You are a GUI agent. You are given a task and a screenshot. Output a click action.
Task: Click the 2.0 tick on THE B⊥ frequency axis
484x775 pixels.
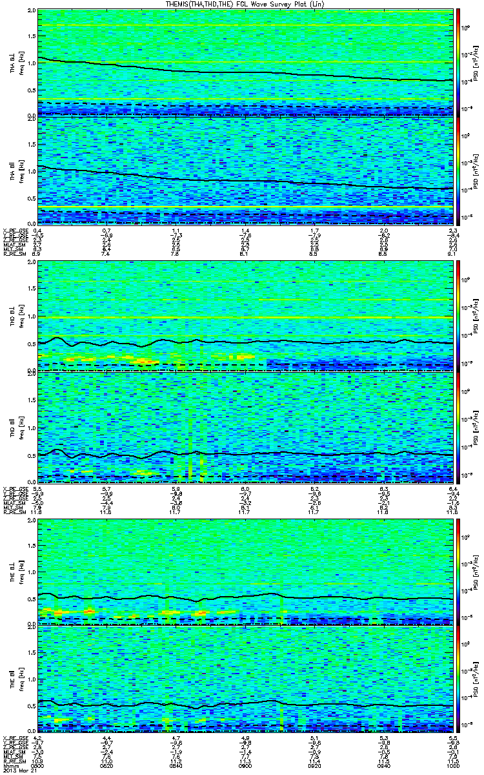coord(32,521)
